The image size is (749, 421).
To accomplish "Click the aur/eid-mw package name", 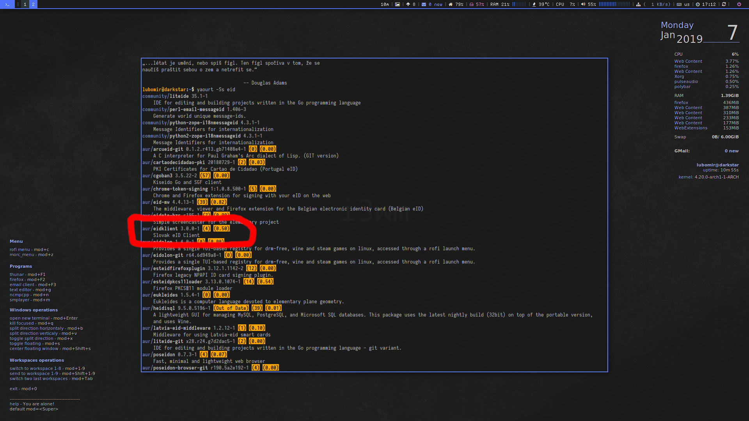I will [156, 202].
